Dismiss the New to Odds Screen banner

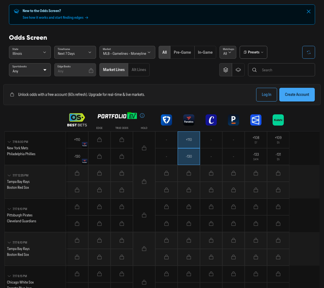coord(309,11)
